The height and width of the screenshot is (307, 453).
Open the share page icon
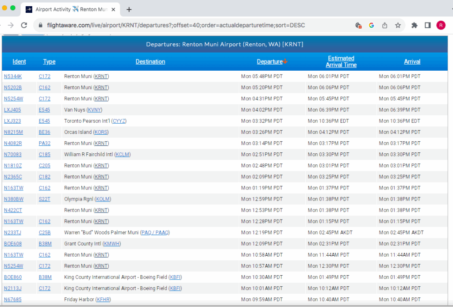tap(384, 25)
